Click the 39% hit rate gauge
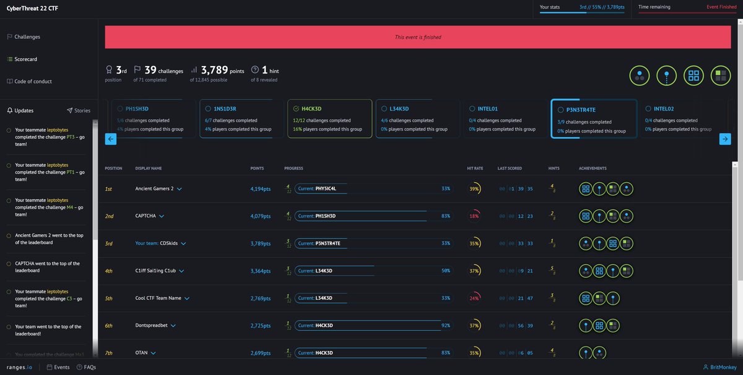743x375 pixels. (x=475, y=189)
